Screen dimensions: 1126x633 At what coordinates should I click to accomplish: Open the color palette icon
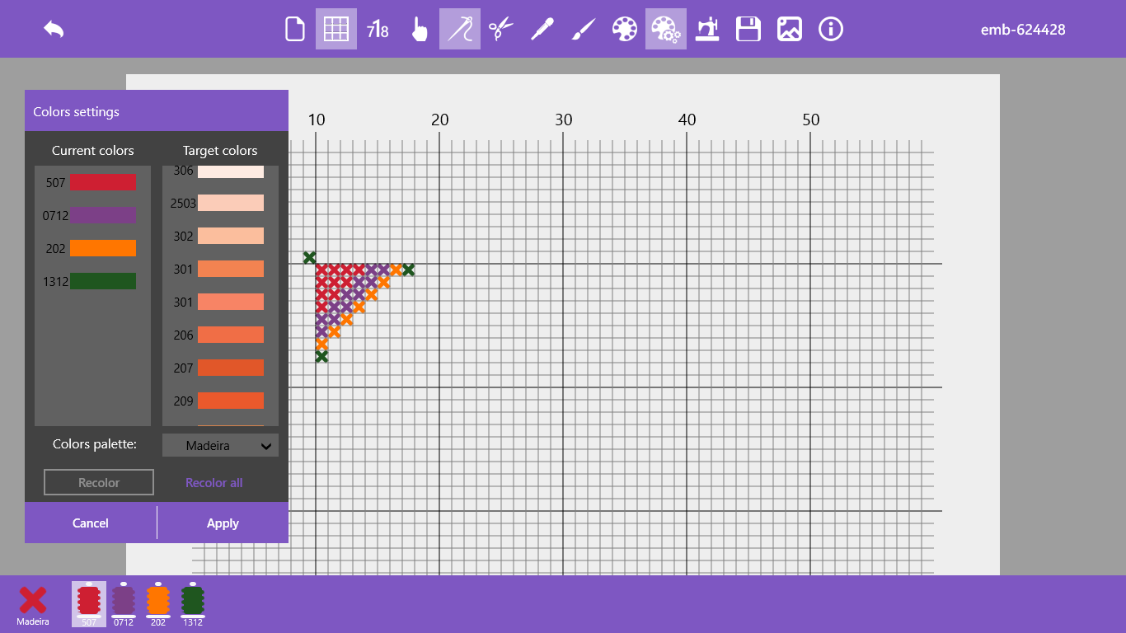[x=624, y=30]
